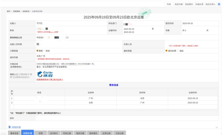Click the 2025-09-18 submit time value
Screen dimensions: 222x135
pos(188,24)
